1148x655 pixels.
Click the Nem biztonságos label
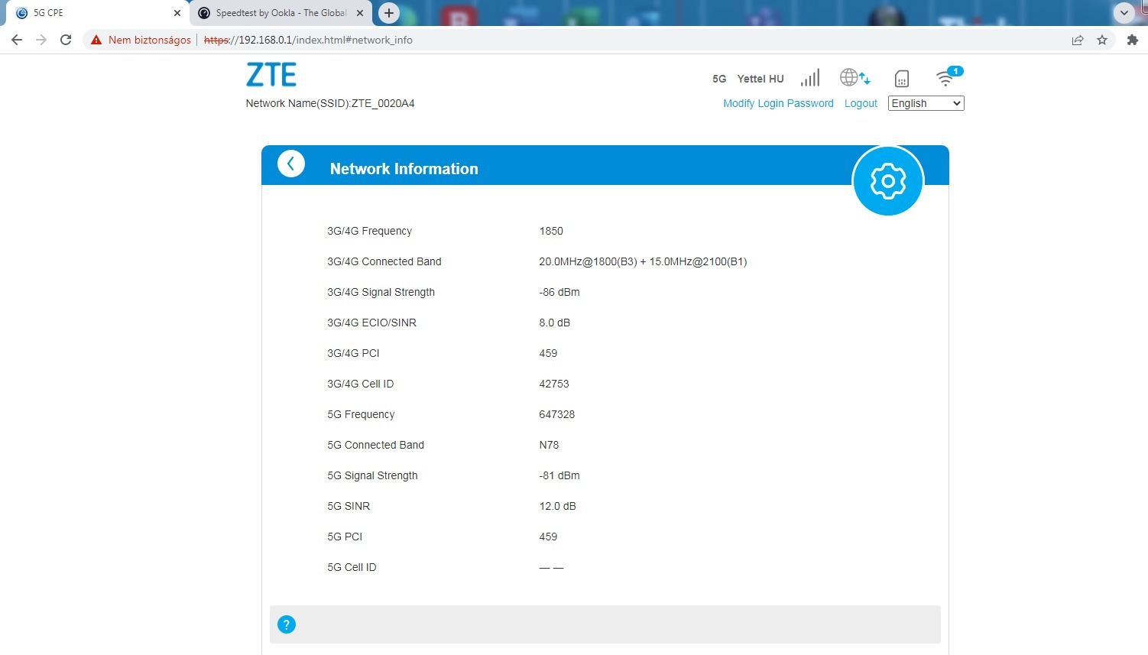[x=150, y=40]
